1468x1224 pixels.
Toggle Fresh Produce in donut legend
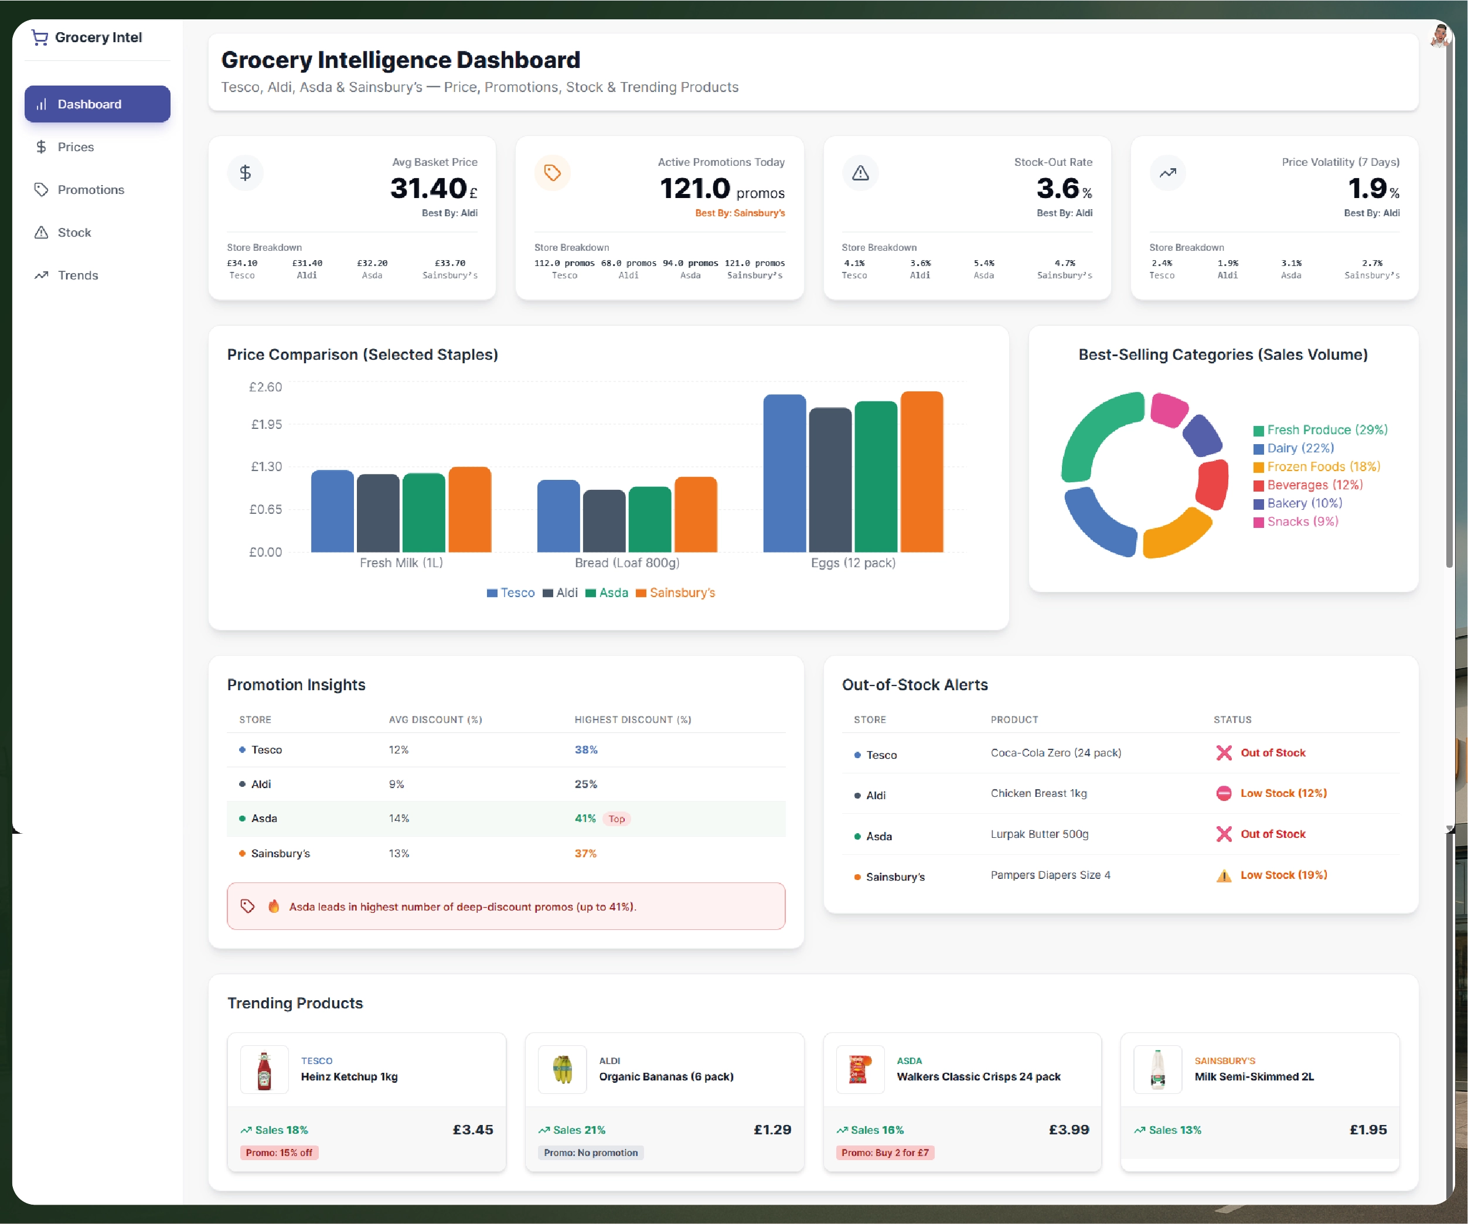tap(1320, 430)
